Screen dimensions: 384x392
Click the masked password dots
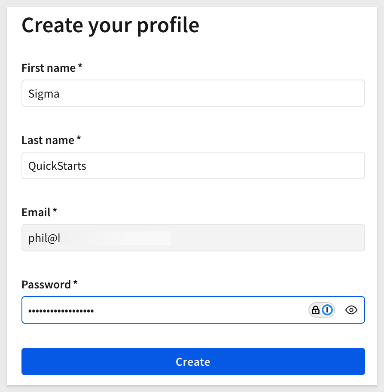pyautogui.click(x=61, y=311)
